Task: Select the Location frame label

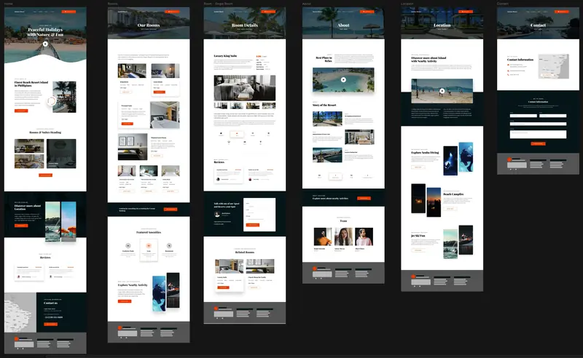Action: (x=407, y=4)
